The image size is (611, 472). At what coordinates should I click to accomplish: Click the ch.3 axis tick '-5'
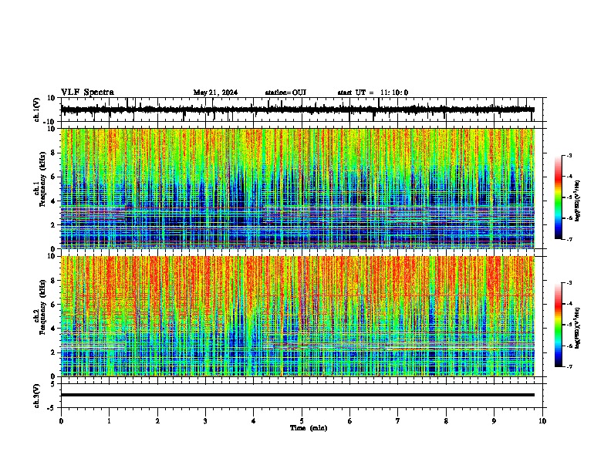pyautogui.click(x=52, y=408)
